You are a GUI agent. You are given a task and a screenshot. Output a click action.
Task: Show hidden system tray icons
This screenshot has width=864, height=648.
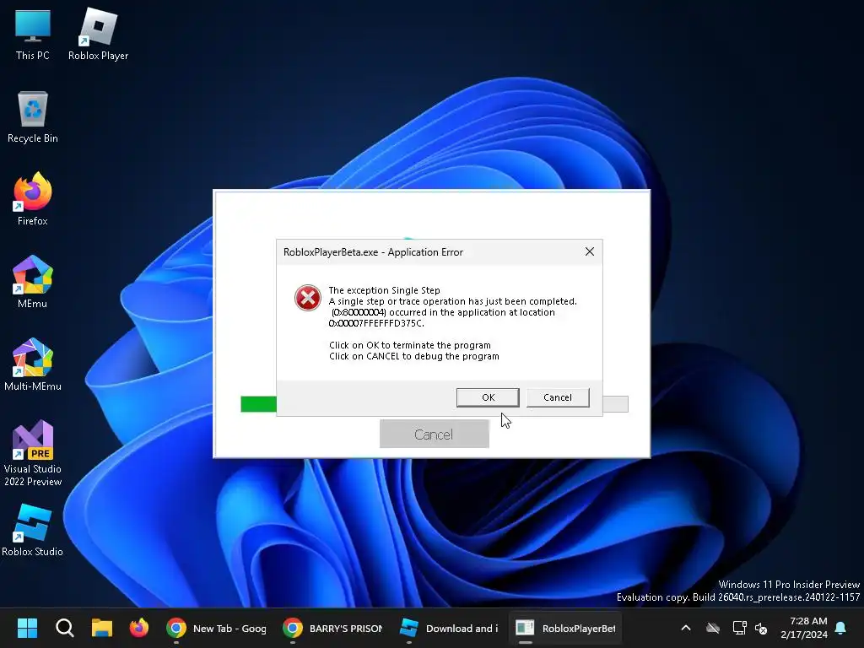(x=686, y=628)
